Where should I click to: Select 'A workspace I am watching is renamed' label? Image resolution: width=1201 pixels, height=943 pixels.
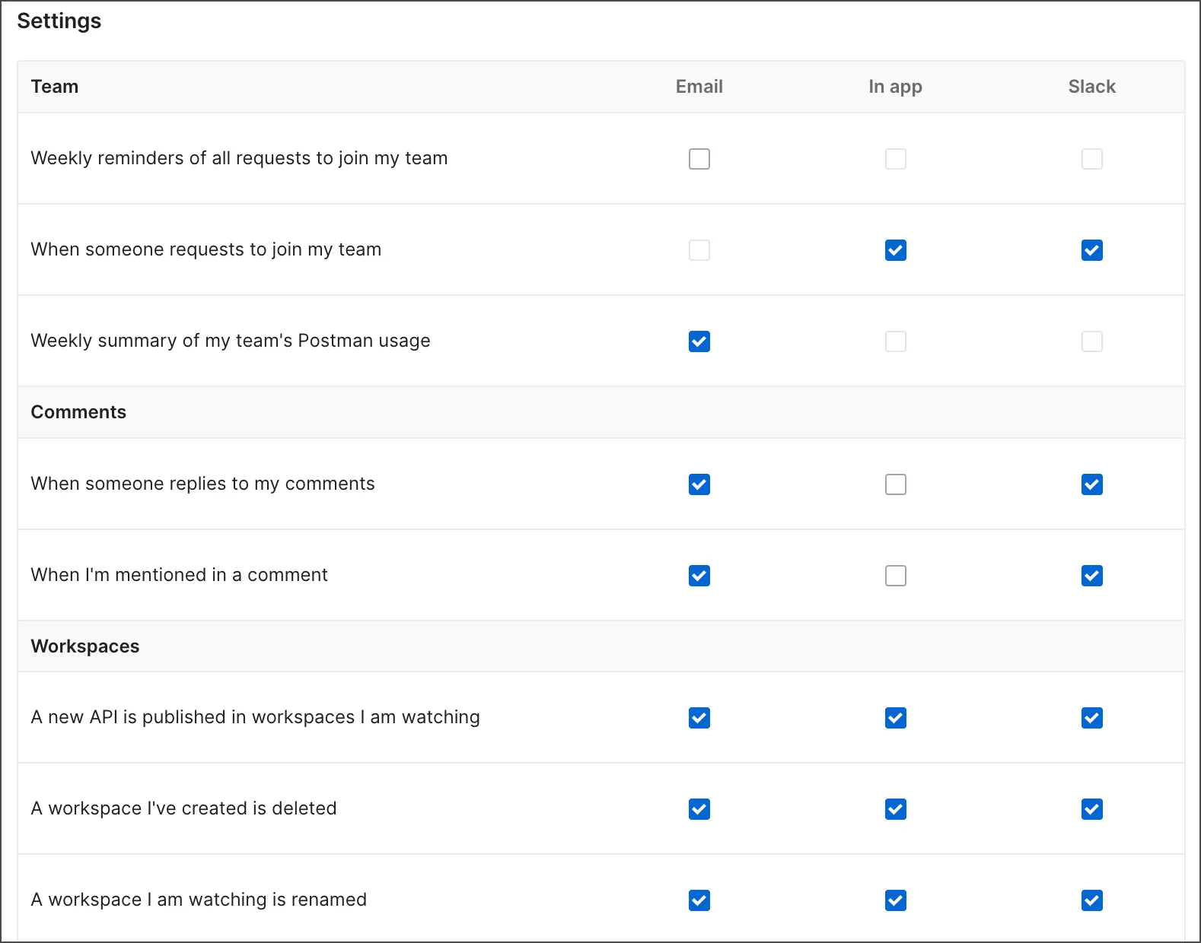(x=199, y=900)
